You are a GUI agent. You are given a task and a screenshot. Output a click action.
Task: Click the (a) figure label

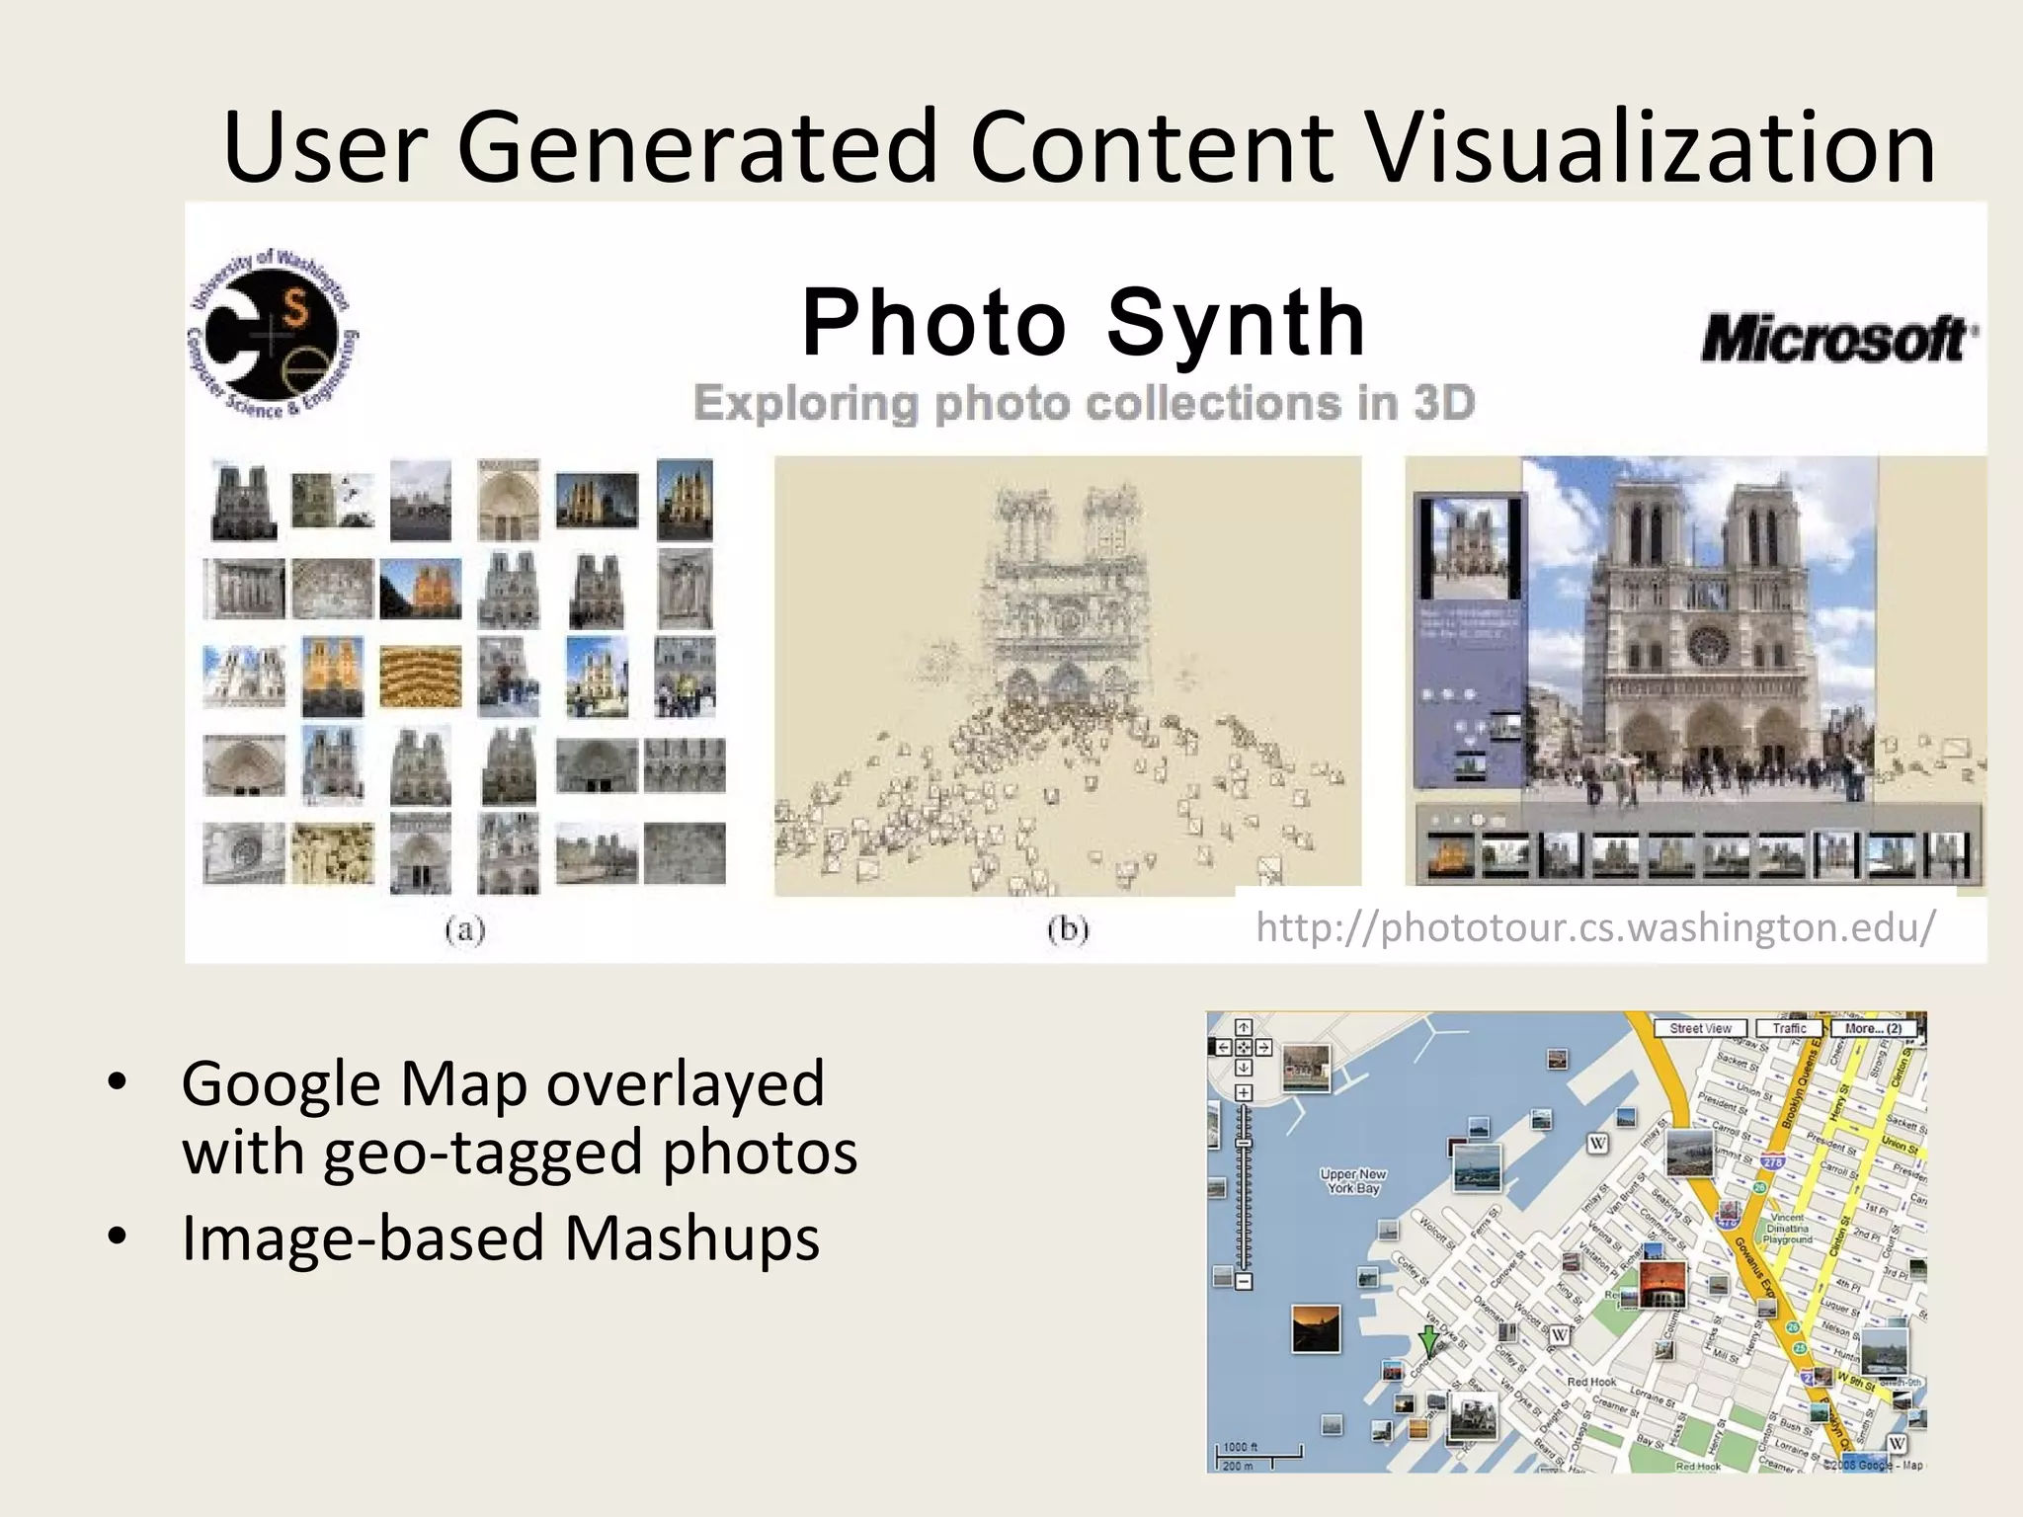(465, 929)
